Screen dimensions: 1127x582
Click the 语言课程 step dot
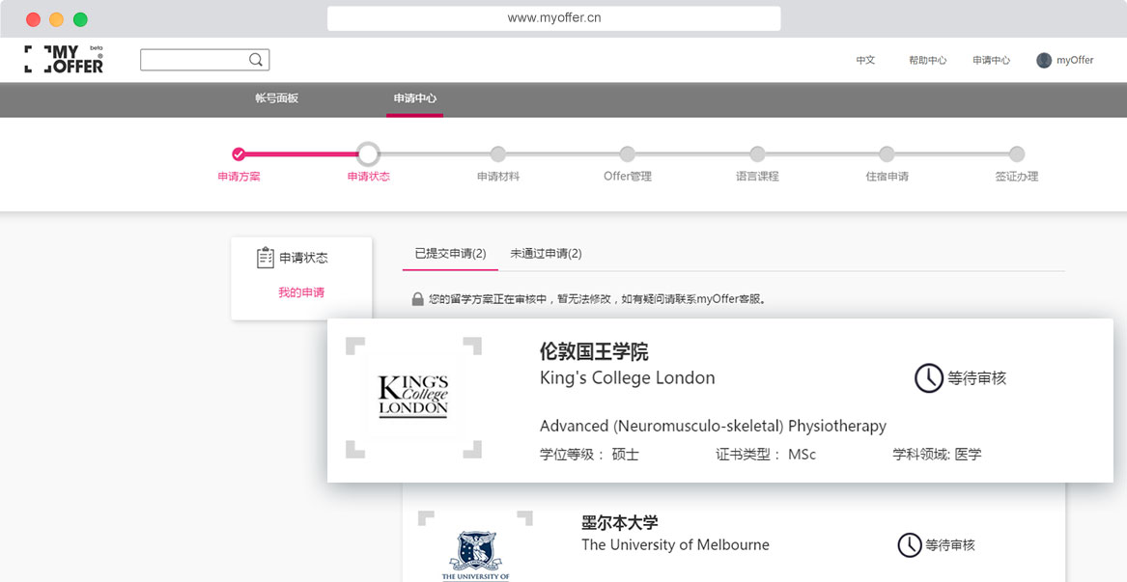pyautogui.click(x=757, y=153)
